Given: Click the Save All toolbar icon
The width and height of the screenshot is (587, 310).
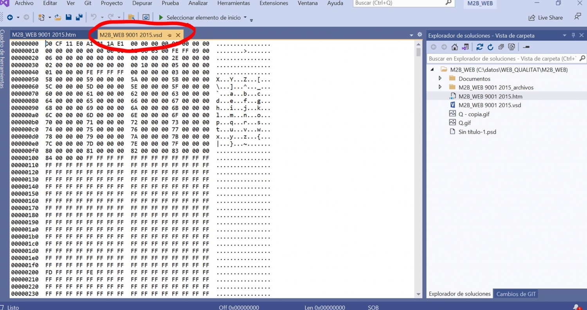Looking at the screenshot, I should pyautogui.click(x=79, y=17).
